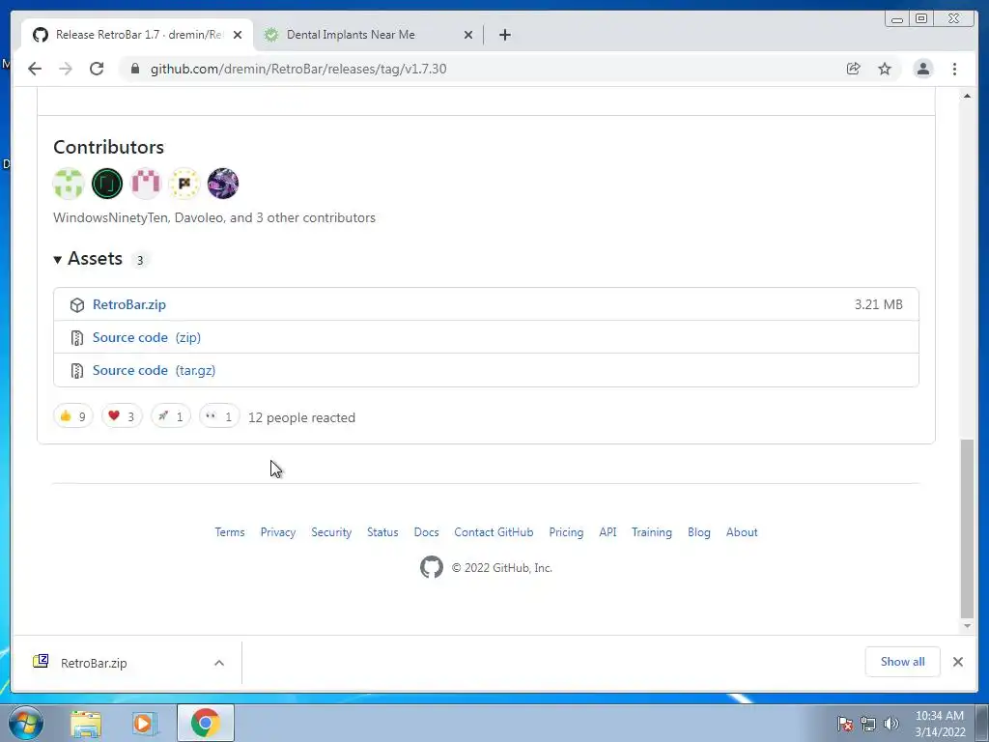Open the Terms footer link

pos(230,532)
